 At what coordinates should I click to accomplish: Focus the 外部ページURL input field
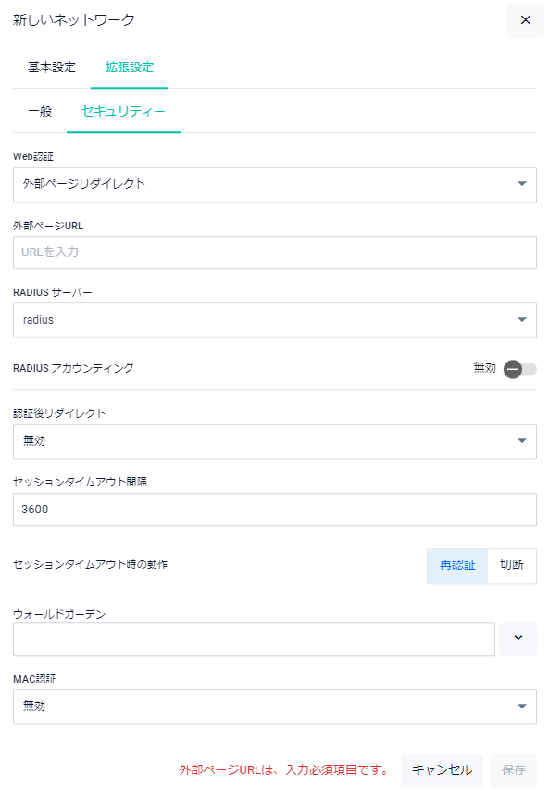pos(275,252)
